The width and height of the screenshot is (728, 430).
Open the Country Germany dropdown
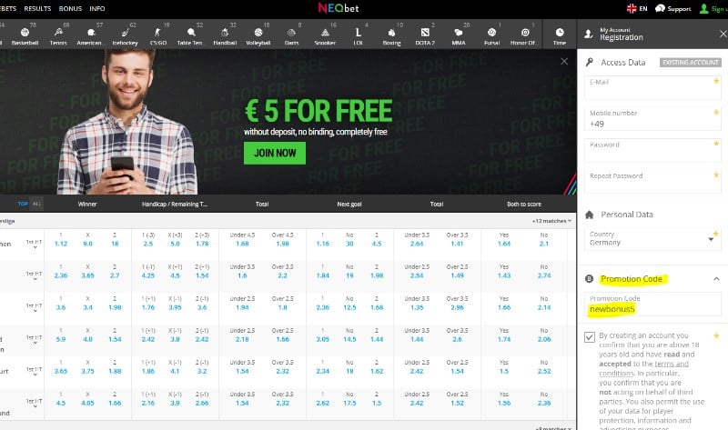coord(652,238)
